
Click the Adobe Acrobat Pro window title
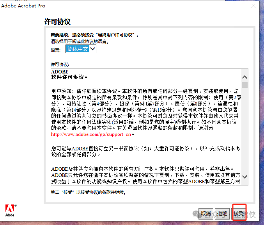pos(23,6)
